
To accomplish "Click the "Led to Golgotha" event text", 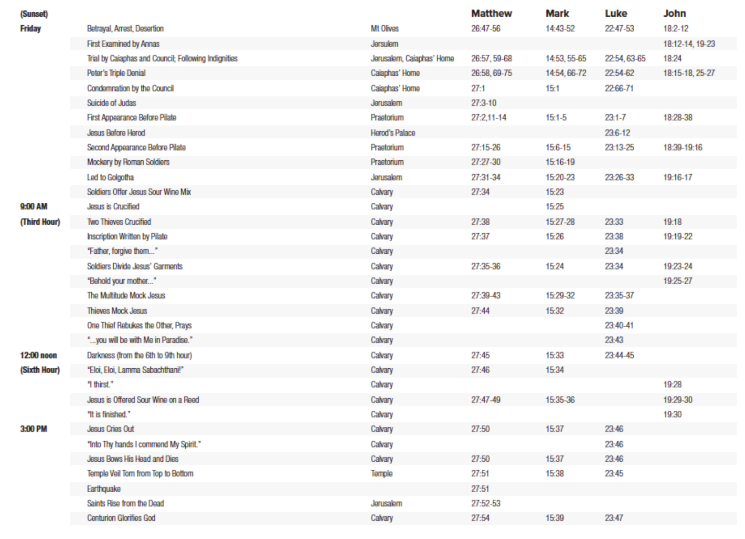I will point(110,177).
